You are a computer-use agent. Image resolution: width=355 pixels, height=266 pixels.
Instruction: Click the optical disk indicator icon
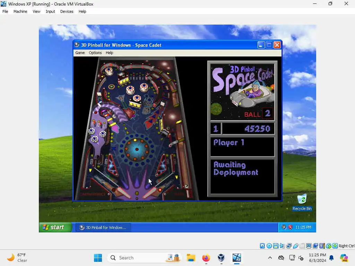click(x=269, y=246)
